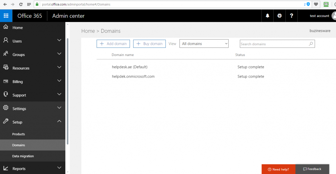Image resolution: width=336 pixels, height=174 pixels.
Task: Click the sidebar vertical scrollbar
Action: 68,91
